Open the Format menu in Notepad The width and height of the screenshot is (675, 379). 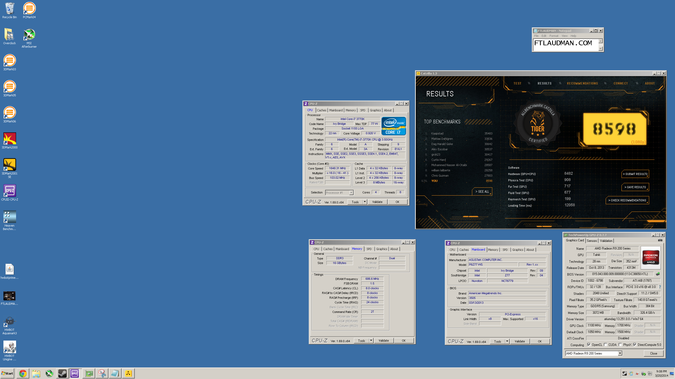(x=554, y=36)
